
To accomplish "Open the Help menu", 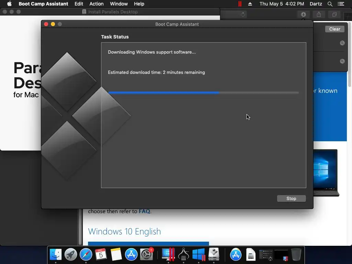I will (x=139, y=4).
